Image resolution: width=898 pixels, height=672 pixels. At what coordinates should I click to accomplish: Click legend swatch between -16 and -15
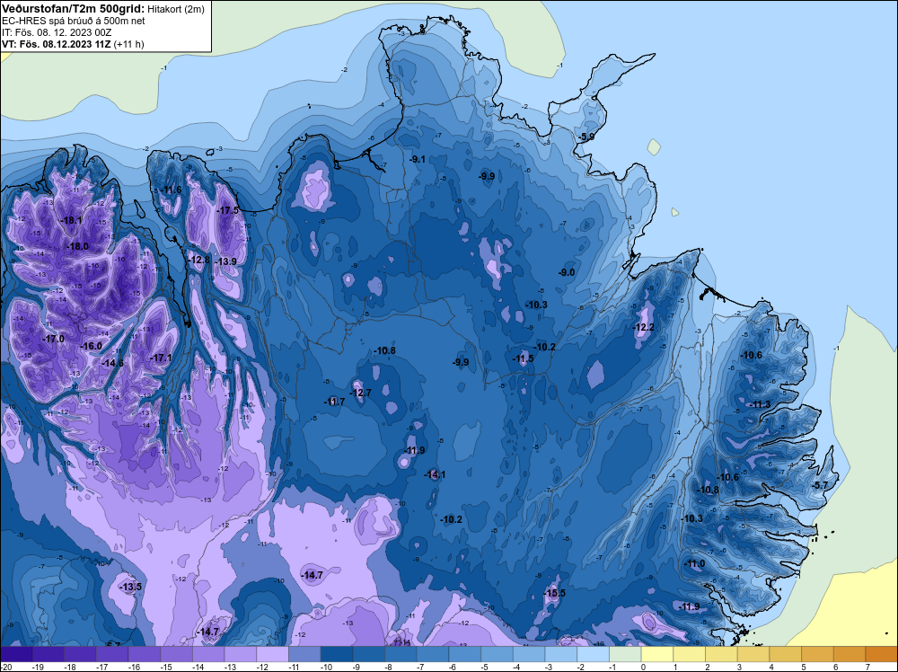click(145, 654)
